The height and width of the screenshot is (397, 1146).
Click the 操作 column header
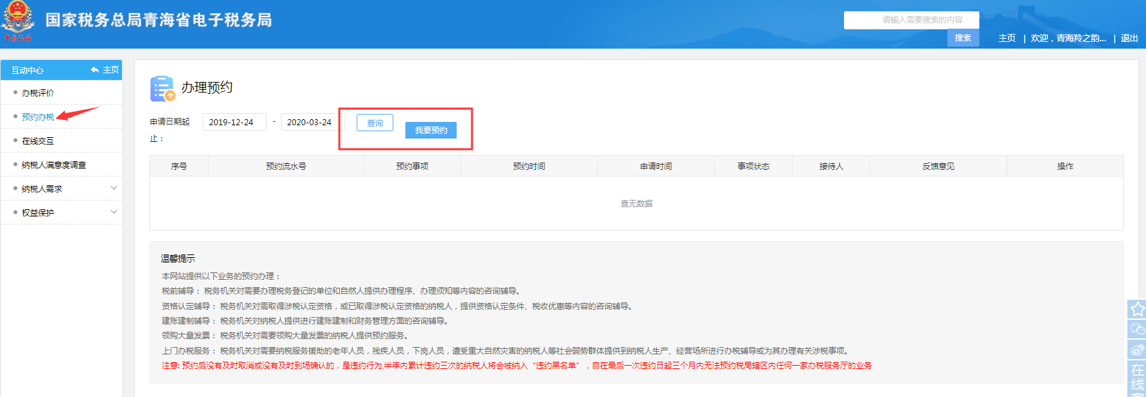1065,166
